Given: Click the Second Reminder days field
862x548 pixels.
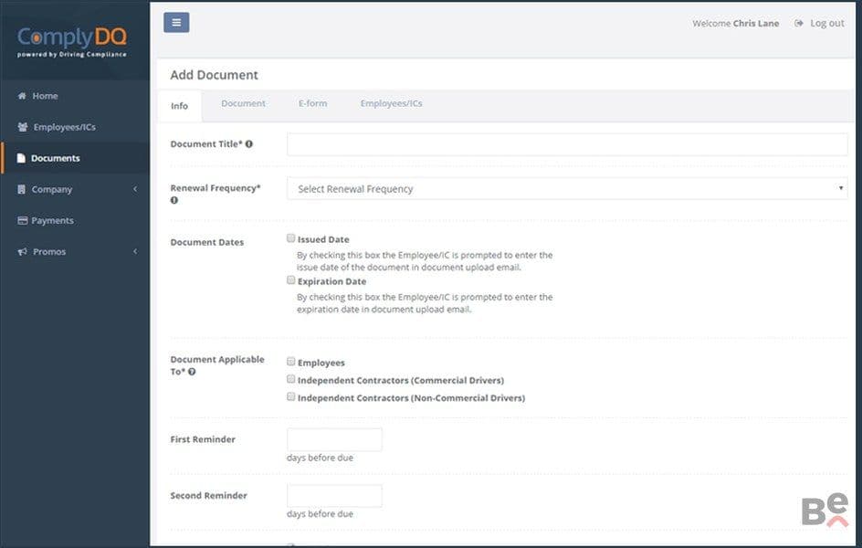Looking at the screenshot, I should pyautogui.click(x=334, y=496).
